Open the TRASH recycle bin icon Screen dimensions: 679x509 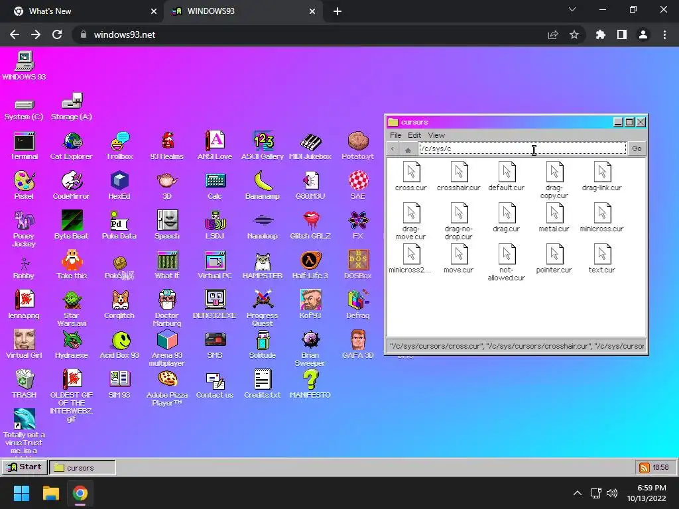coord(25,384)
